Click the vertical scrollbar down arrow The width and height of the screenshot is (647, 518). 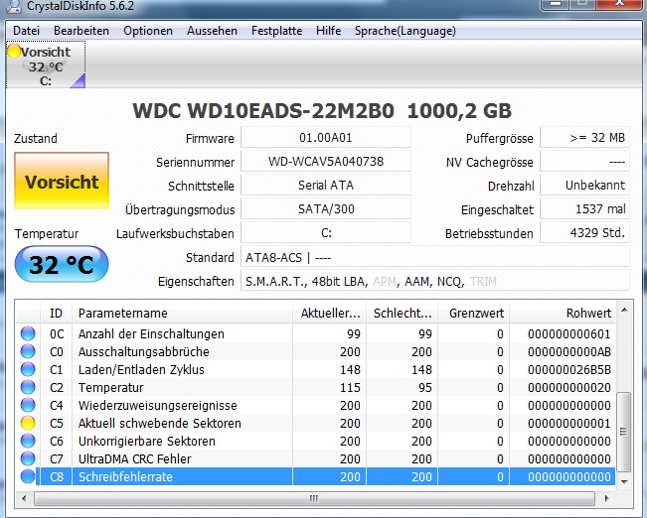pos(624,481)
